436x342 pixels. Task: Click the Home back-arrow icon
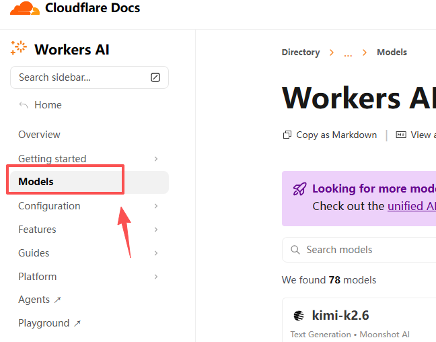(24, 105)
